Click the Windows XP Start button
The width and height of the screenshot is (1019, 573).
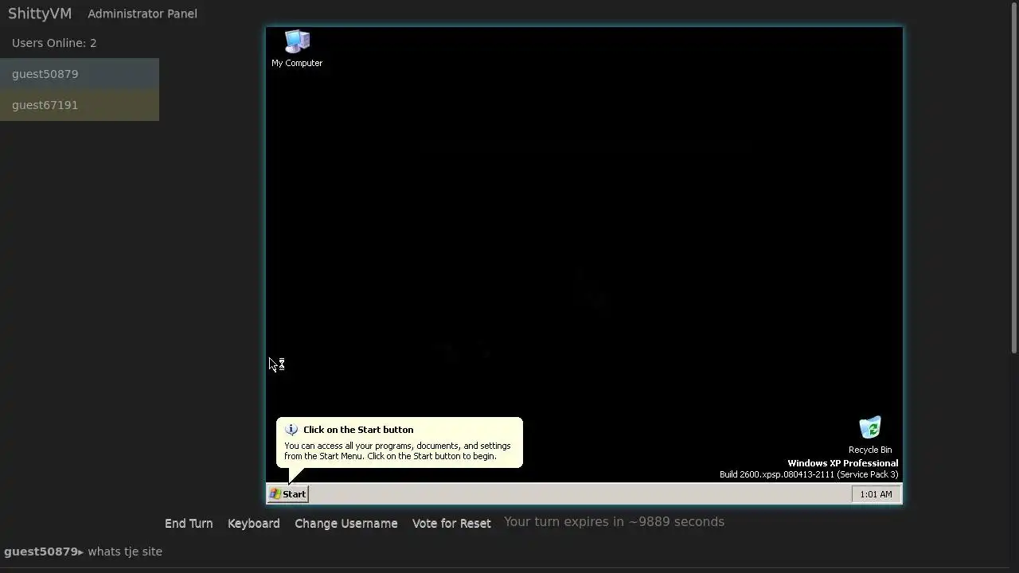(287, 494)
